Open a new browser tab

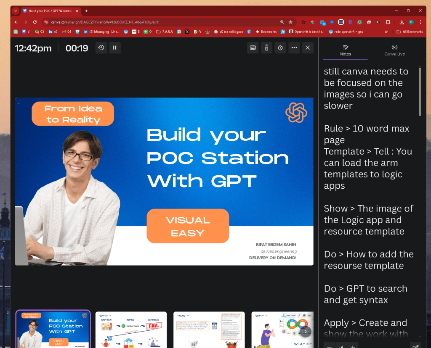click(86, 11)
